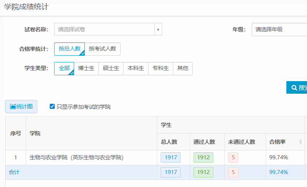Filter by 专科生 student type
Viewport: 307px width, 187px height.
click(161, 68)
